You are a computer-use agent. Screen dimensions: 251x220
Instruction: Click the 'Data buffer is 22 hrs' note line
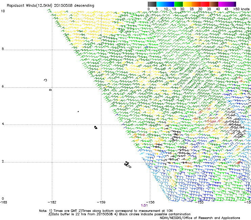coord(119,214)
